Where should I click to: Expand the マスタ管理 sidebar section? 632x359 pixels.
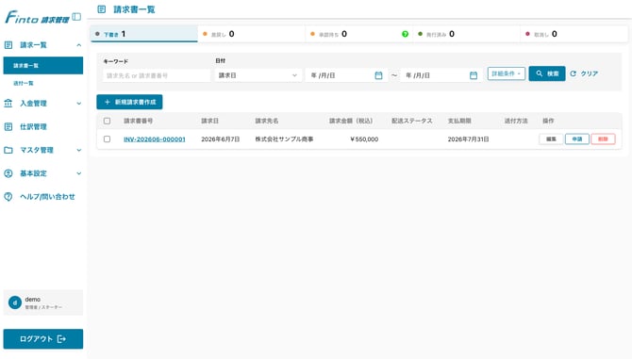click(x=79, y=150)
